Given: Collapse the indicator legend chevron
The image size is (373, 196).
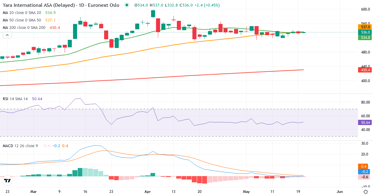Looking at the screenshot, I should click(7, 35).
